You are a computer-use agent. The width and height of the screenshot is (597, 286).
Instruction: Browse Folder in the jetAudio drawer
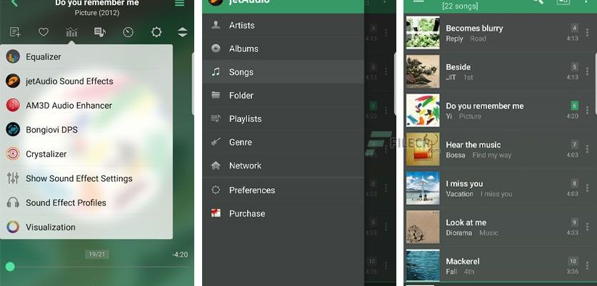(284, 96)
